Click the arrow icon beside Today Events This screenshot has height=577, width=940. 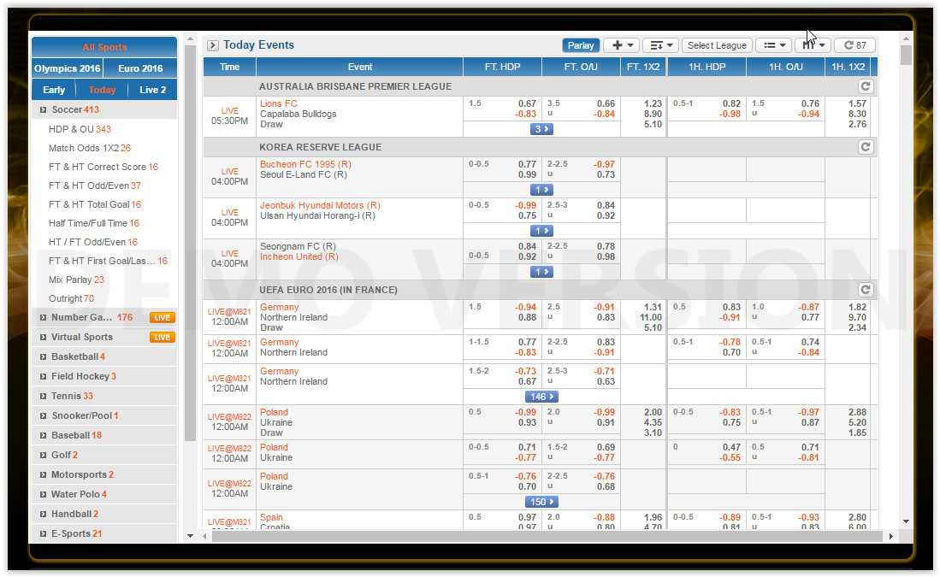click(213, 45)
